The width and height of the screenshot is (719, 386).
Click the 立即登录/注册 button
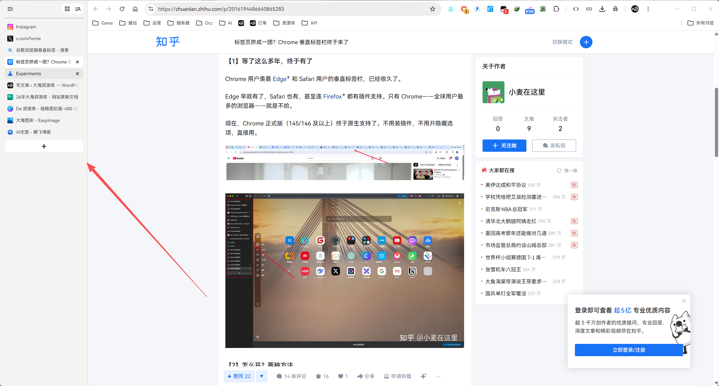point(629,350)
